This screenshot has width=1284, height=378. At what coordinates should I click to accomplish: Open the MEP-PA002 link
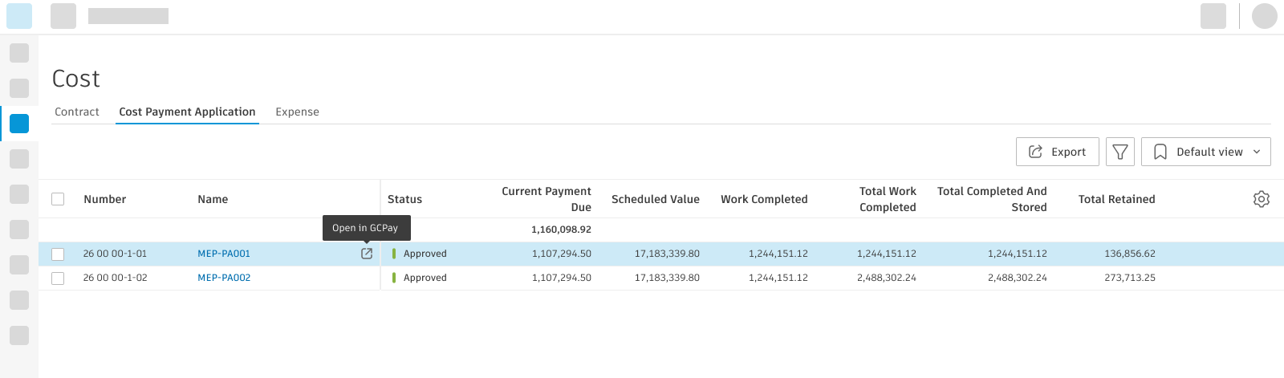pyautogui.click(x=224, y=278)
